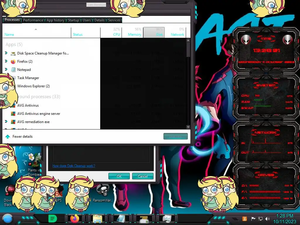Sort processes by the Disk column

[154, 33]
